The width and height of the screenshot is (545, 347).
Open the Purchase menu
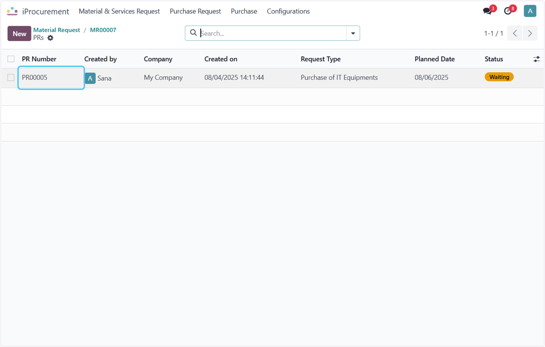pyautogui.click(x=244, y=11)
